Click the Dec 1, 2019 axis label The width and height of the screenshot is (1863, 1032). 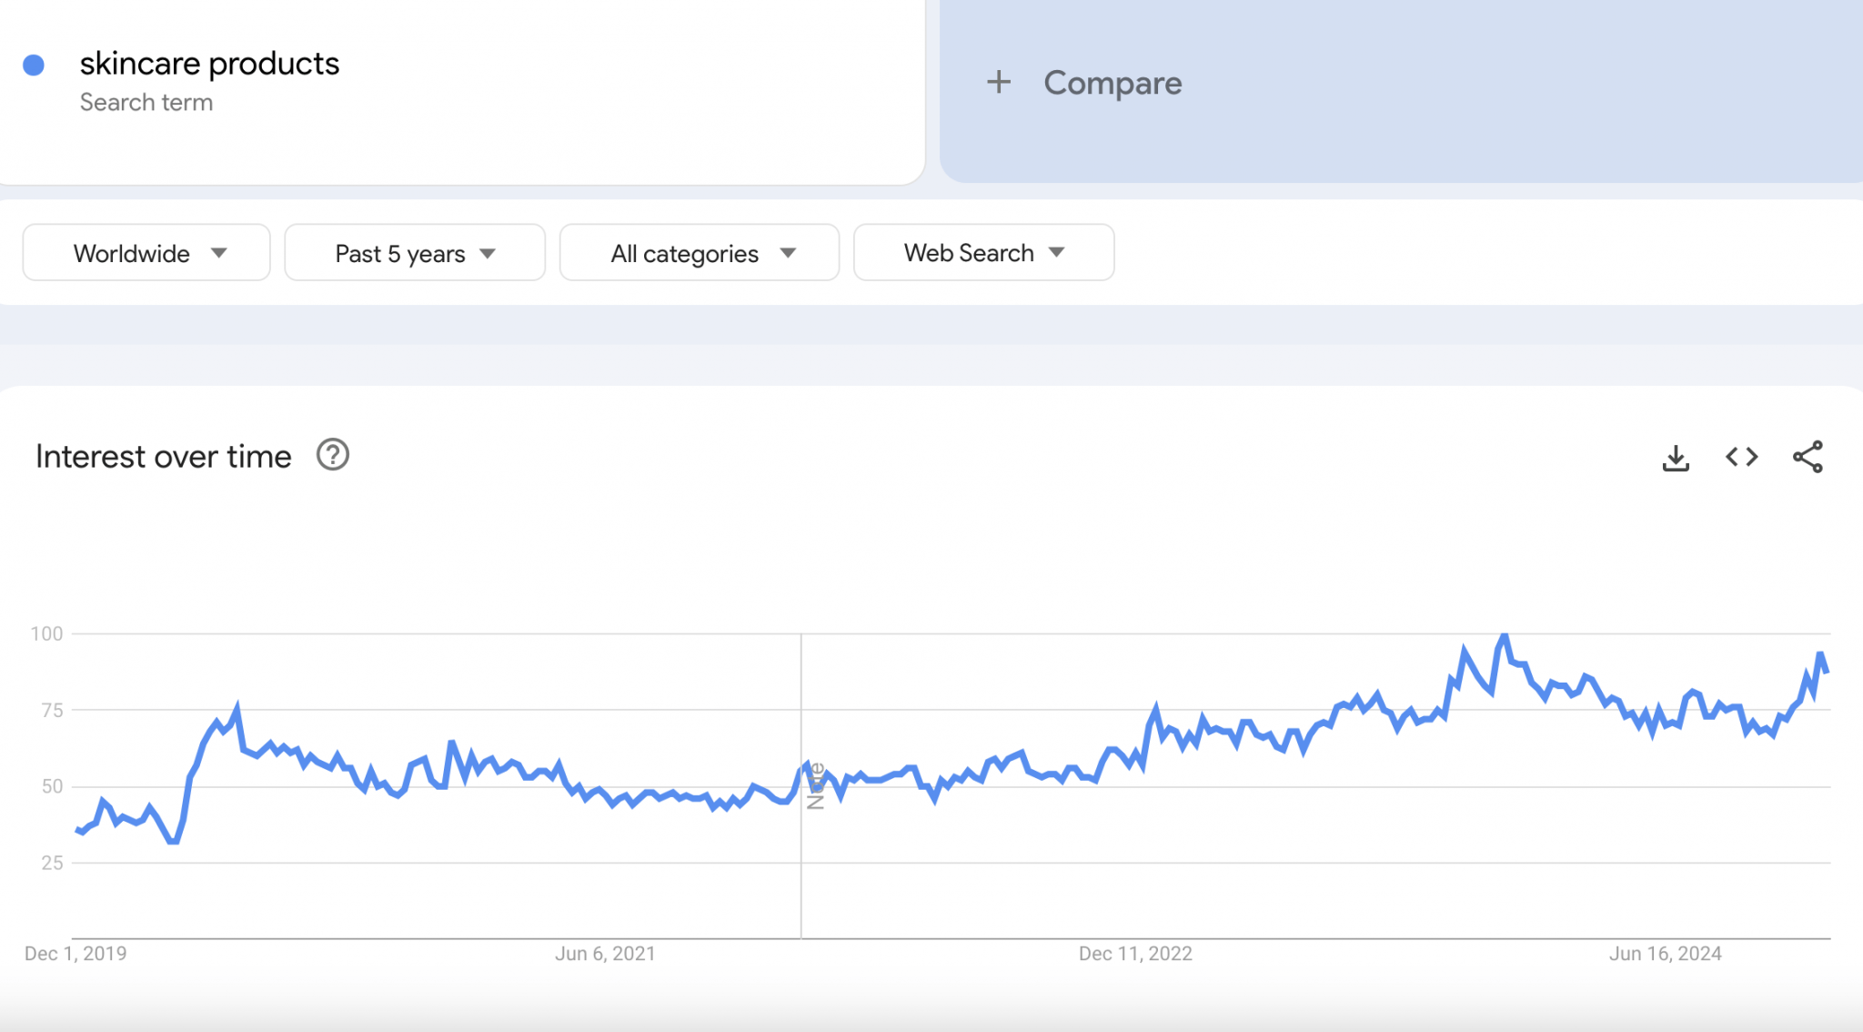76,954
